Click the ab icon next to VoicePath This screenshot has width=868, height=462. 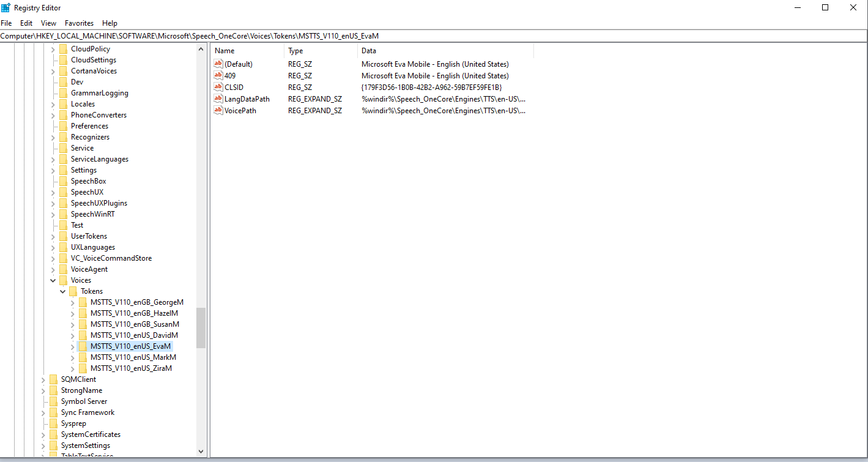[x=218, y=110]
